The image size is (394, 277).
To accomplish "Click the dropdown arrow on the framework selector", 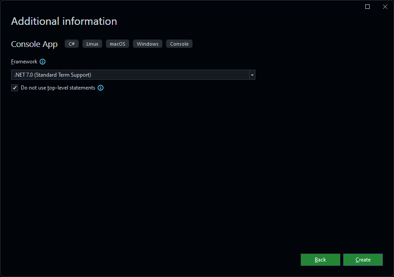I will (x=252, y=74).
